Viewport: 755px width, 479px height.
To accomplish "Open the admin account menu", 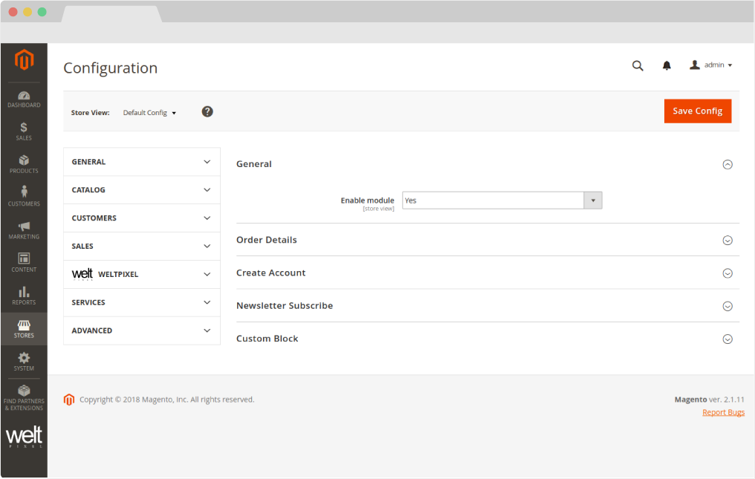I will pos(711,65).
